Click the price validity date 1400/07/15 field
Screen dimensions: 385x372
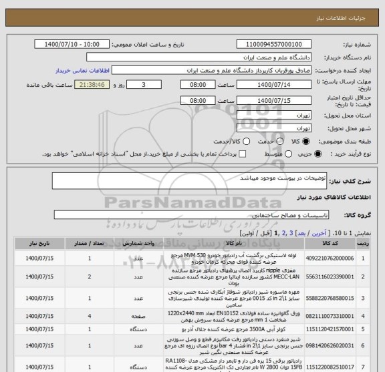(274, 101)
